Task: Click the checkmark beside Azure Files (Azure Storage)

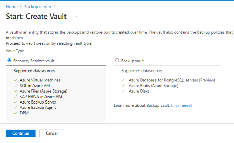Action: pos(15,91)
